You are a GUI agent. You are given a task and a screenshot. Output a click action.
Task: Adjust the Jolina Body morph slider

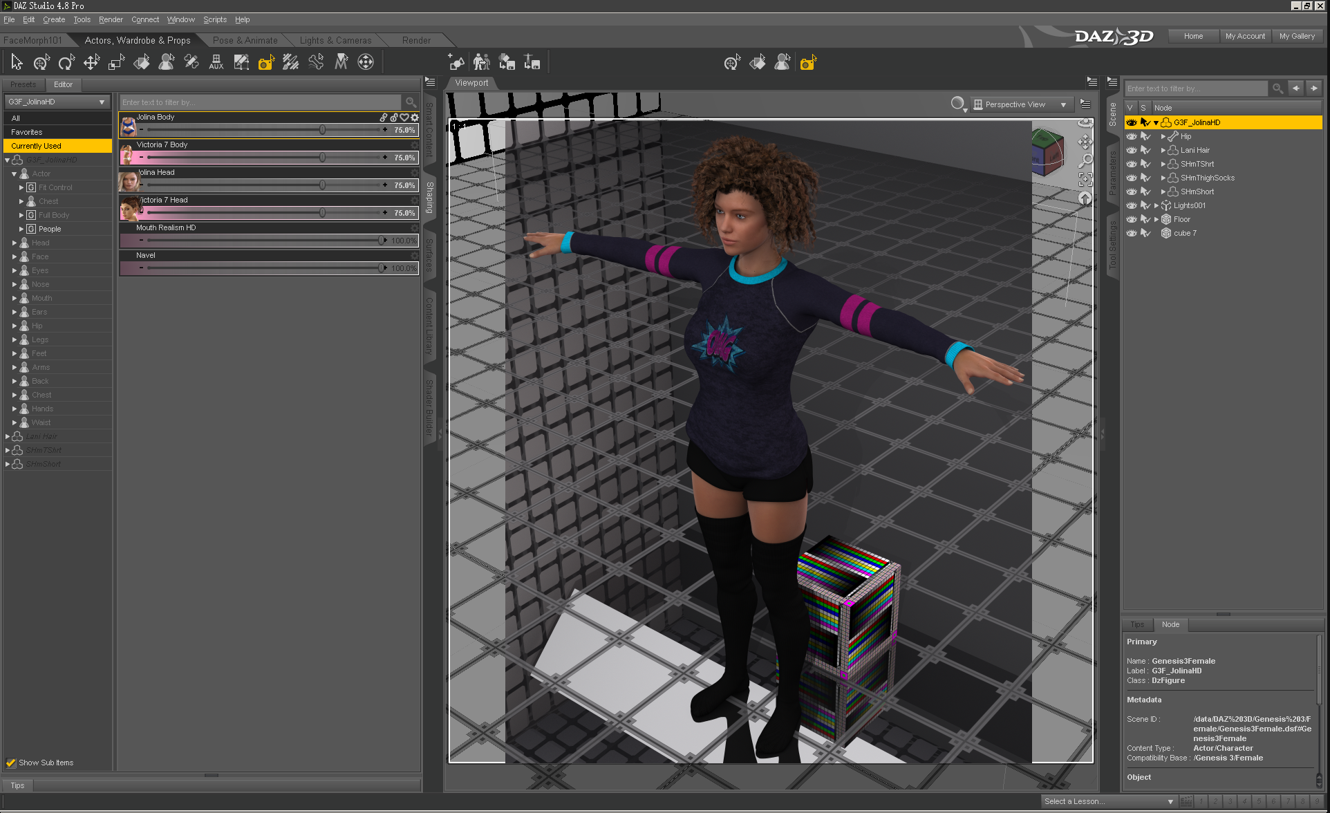(322, 130)
